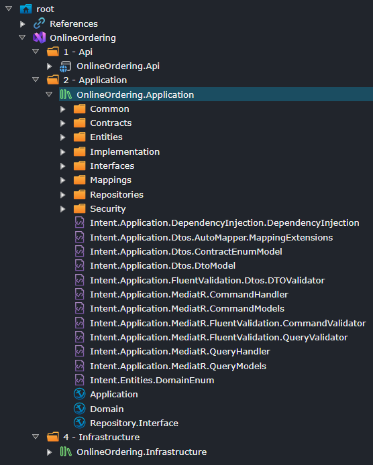Select Intent.Application.MediatR.FluentValidation.QueryValidator text
Viewport: 373px width, 465px height.
tap(219, 337)
